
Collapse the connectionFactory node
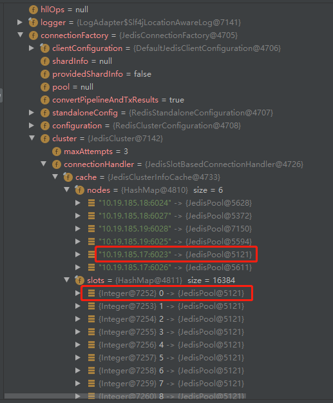click(20, 35)
